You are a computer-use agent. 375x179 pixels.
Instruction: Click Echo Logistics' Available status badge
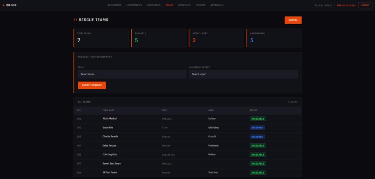(x=258, y=155)
